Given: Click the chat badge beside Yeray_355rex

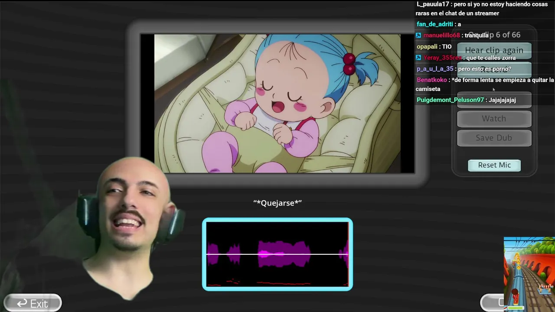Looking at the screenshot, I should [x=418, y=58].
